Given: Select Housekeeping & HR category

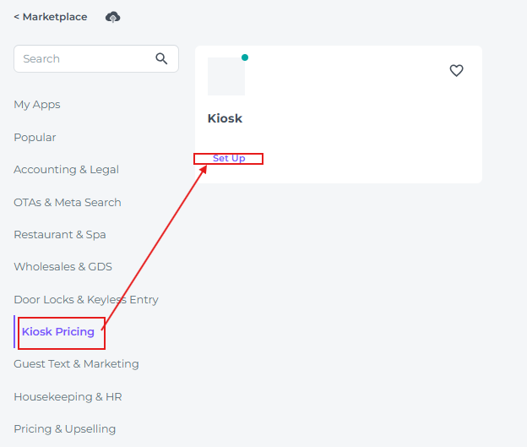Looking at the screenshot, I should pyautogui.click(x=68, y=396).
